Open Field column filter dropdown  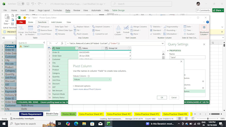tap(76, 48)
